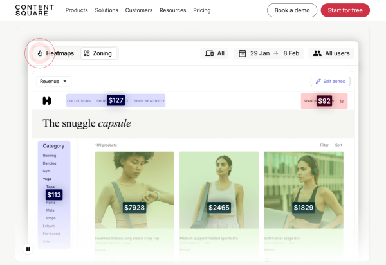Expand the Revenue metric dropdown
This screenshot has height=265, width=386.
click(x=53, y=82)
